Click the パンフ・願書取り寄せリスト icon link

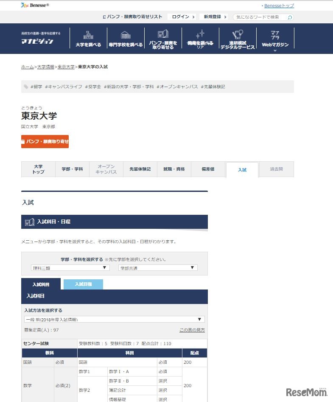click(132, 17)
